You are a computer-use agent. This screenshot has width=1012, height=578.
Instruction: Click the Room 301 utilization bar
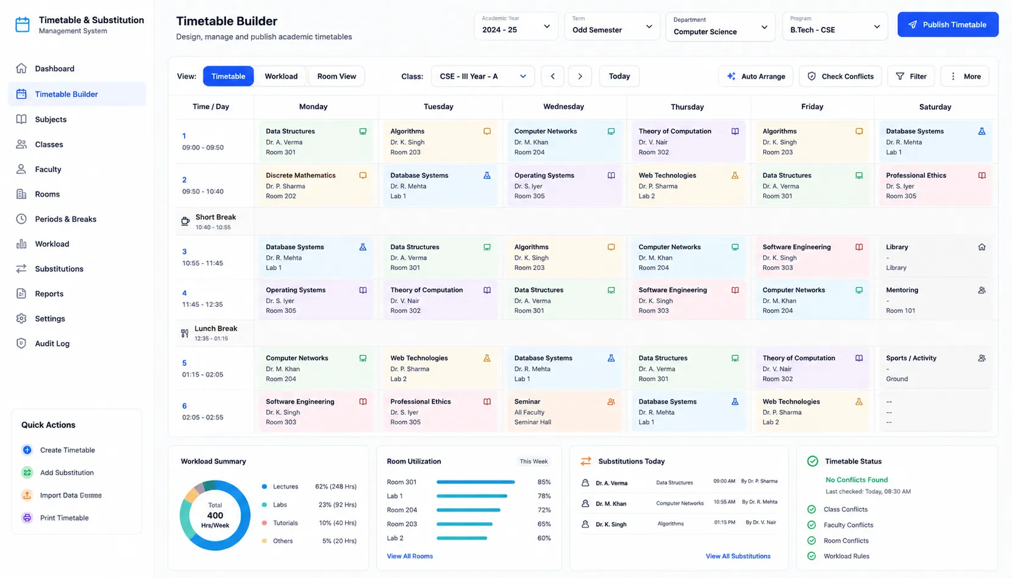coord(476,482)
